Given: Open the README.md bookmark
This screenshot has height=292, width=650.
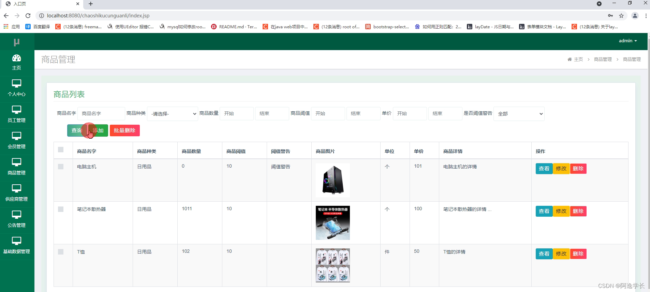Looking at the screenshot, I should 234,27.
